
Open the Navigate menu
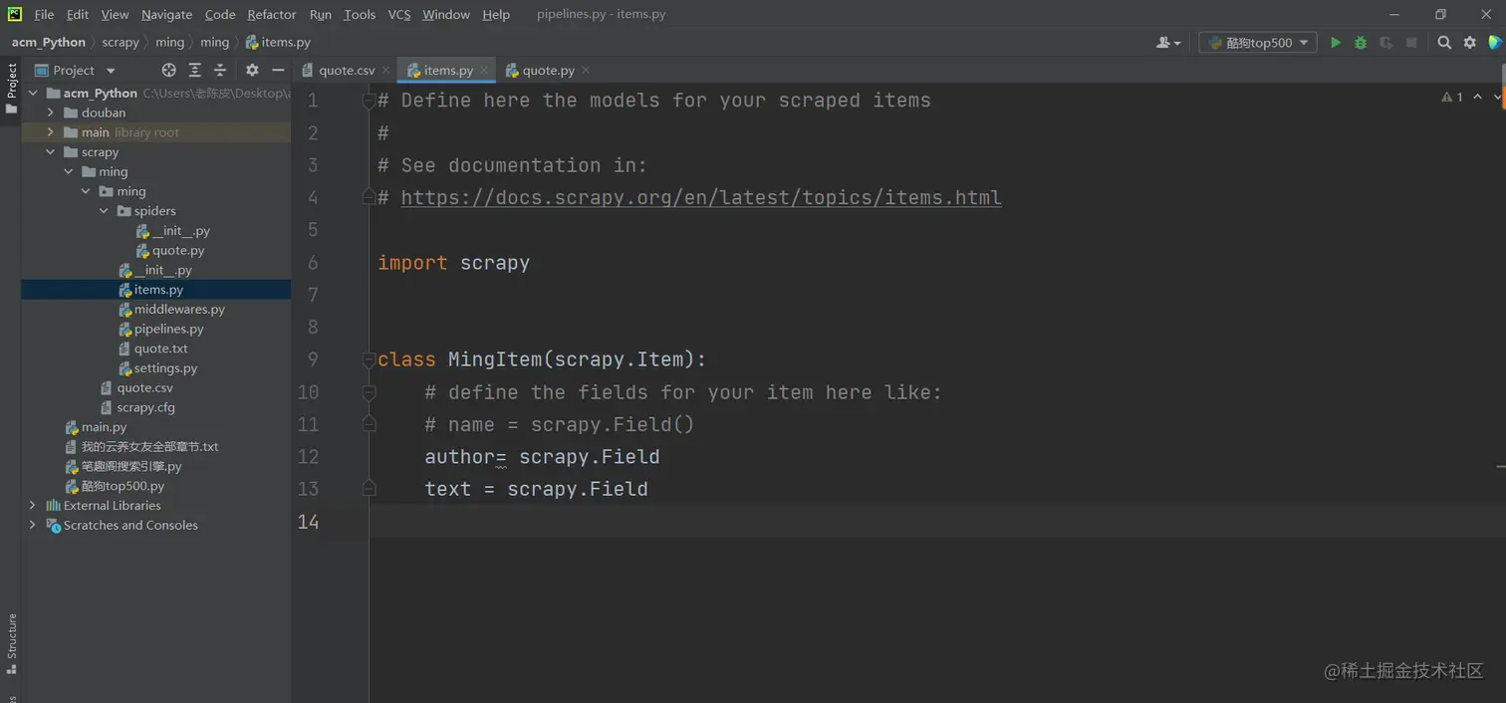[x=166, y=14]
